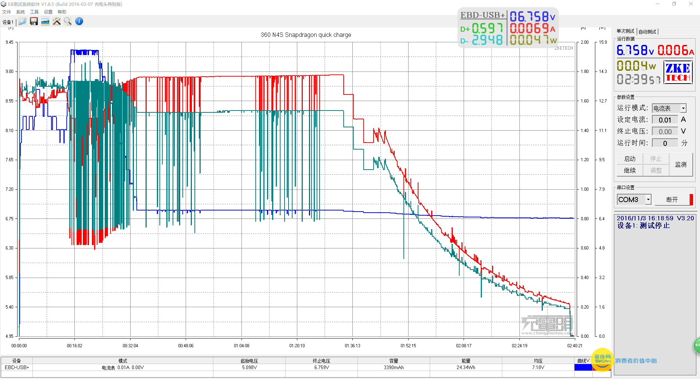700x379 pixels.
Task: Export the chart as an image
Action: click(45, 21)
